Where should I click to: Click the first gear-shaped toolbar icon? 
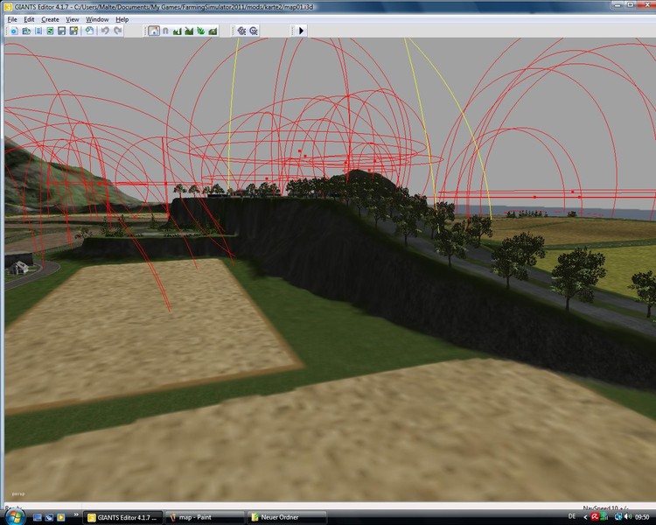point(241,31)
